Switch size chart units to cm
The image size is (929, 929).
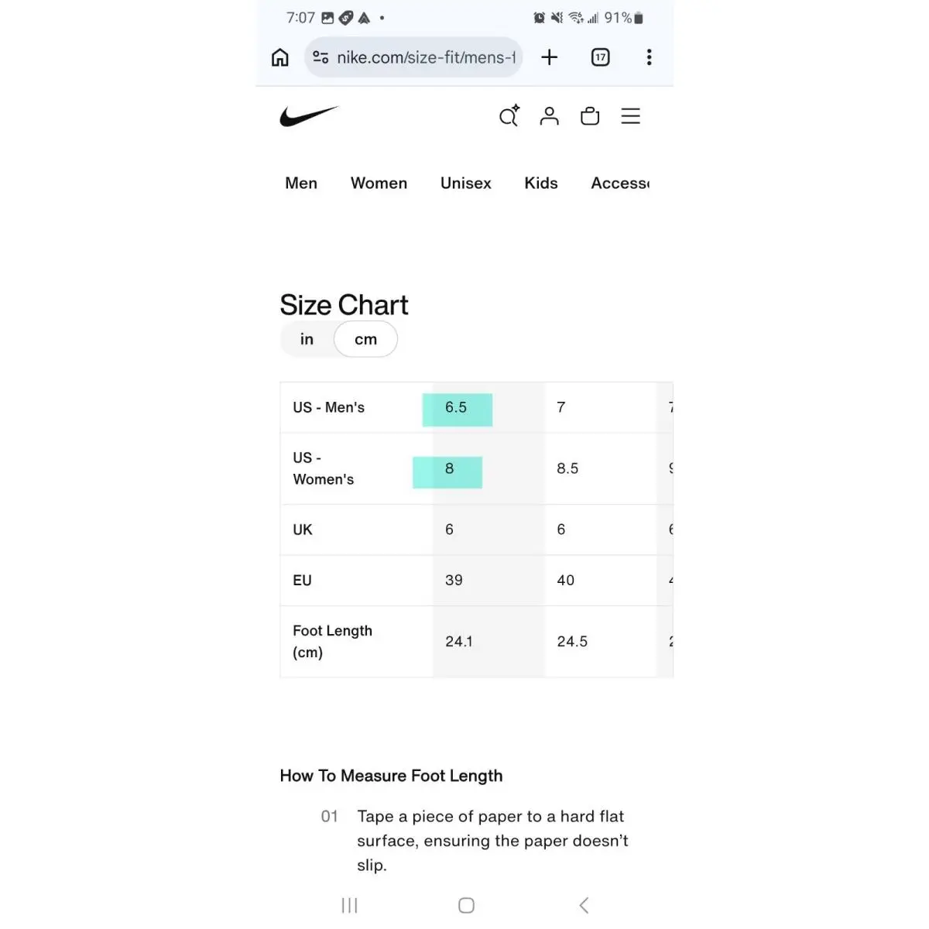[x=366, y=339]
